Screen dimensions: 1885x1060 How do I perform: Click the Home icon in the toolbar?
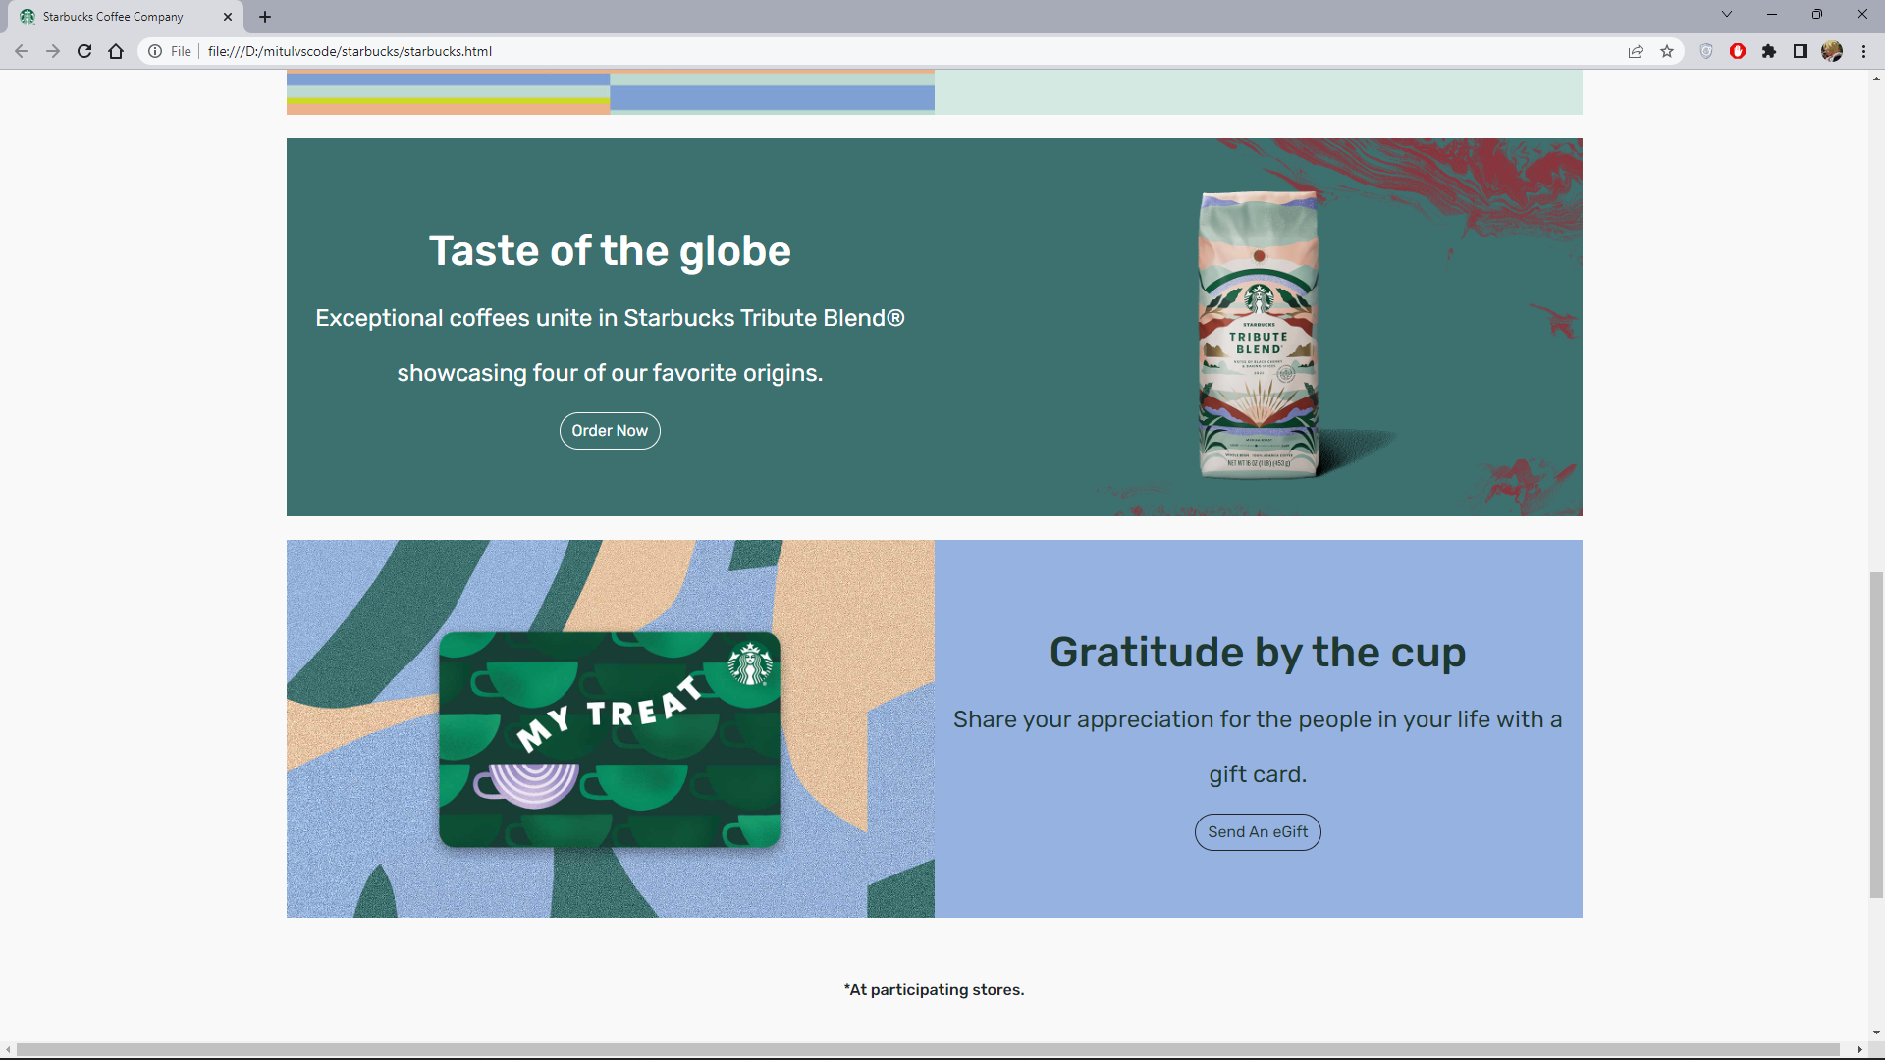pyautogui.click(x=116, y=51)
